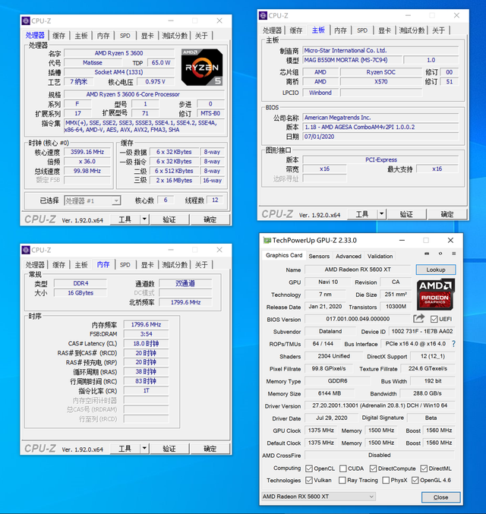Viewport: 486px width, 514px height.
Task: Click the 双通道 channel value
Action: [185, 283]
